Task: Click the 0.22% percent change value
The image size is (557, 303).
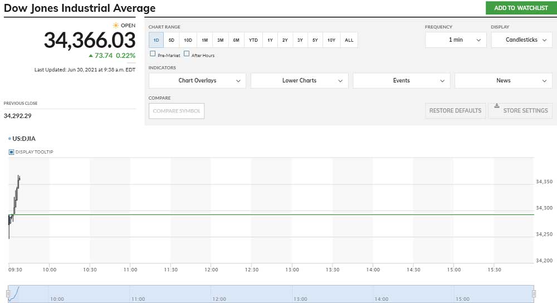Action: [x=126, y=56]
